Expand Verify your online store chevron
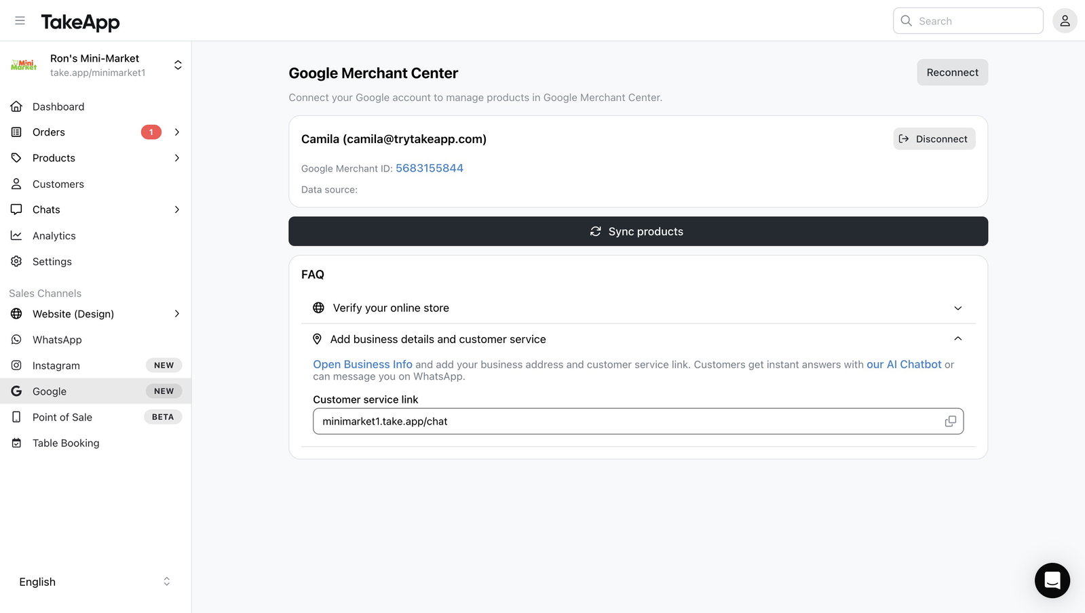The image size is (1085, 613). point(958,308)
